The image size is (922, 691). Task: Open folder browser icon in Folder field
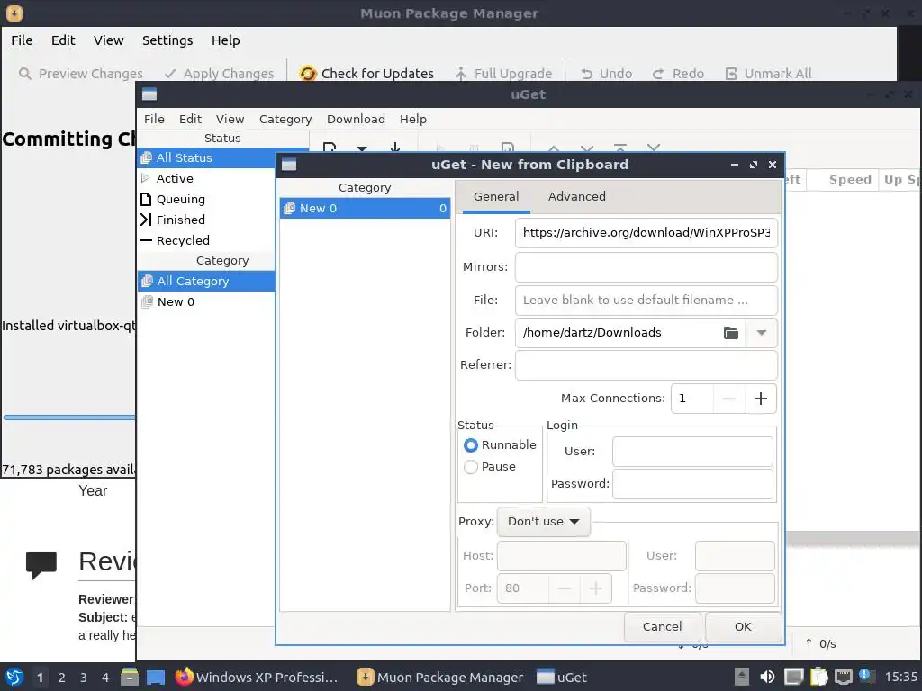pyautogui.click(x=731, y=333)
